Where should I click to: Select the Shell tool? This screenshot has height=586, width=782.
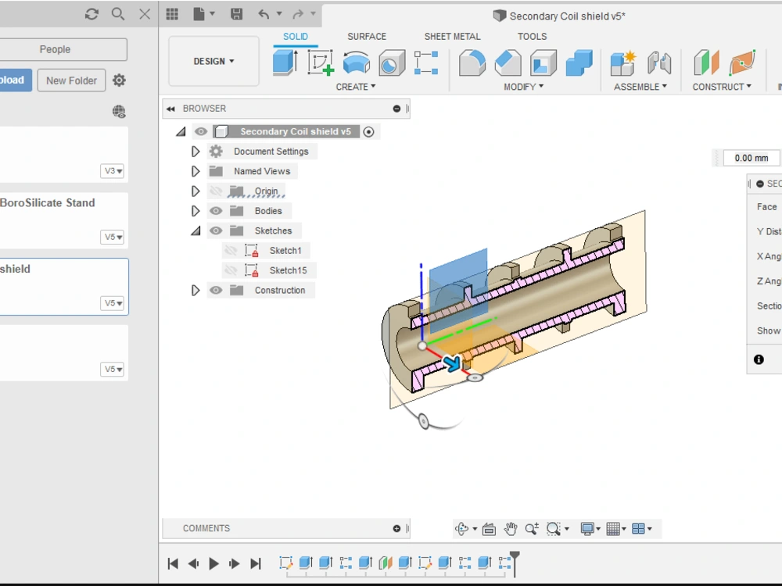tap(543, 61)
